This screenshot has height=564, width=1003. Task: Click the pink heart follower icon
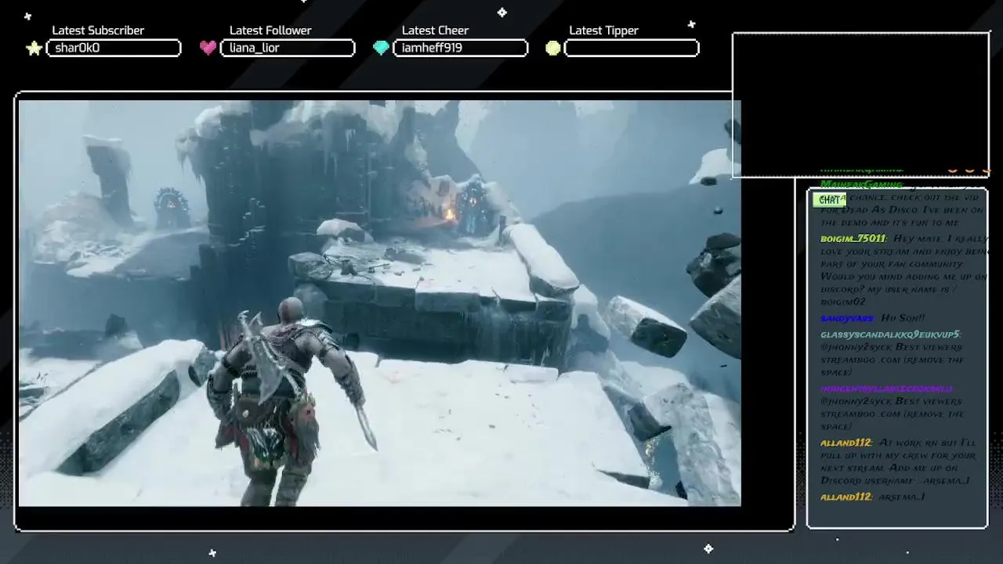(x=208, y=48)
